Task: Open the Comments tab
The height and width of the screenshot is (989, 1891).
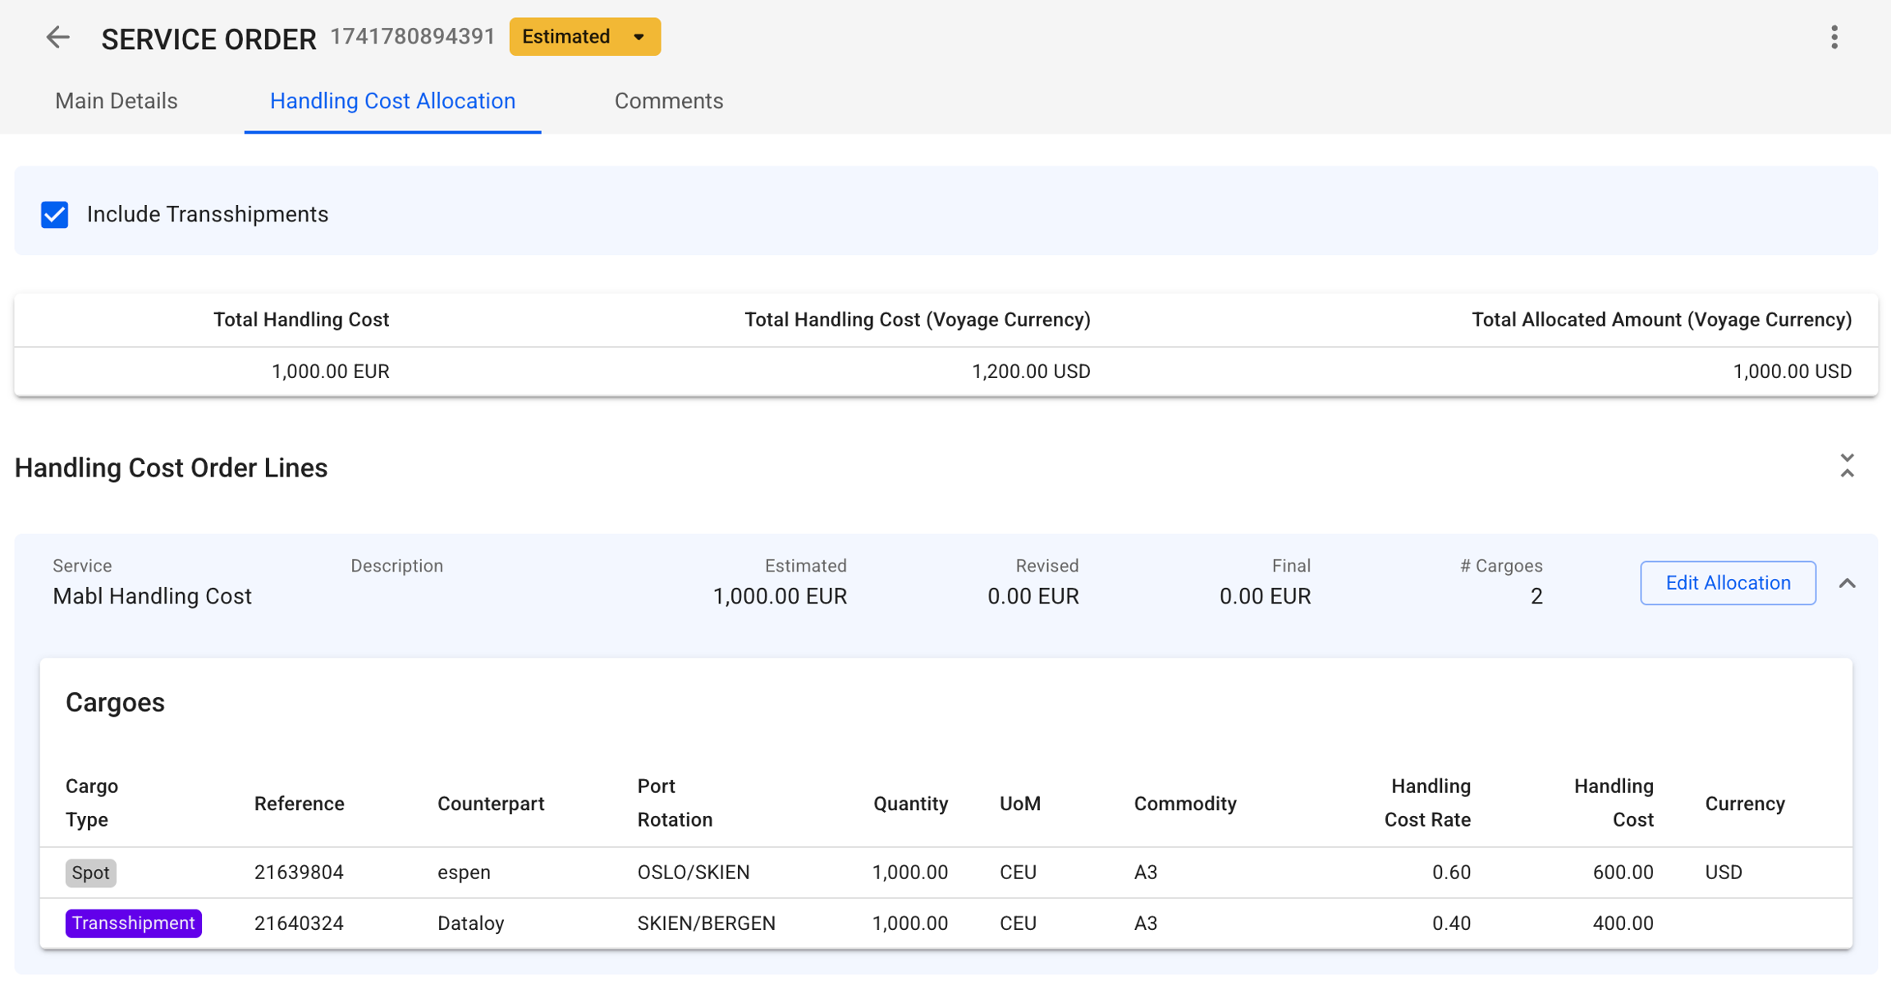Action: [x=668, y=101]
